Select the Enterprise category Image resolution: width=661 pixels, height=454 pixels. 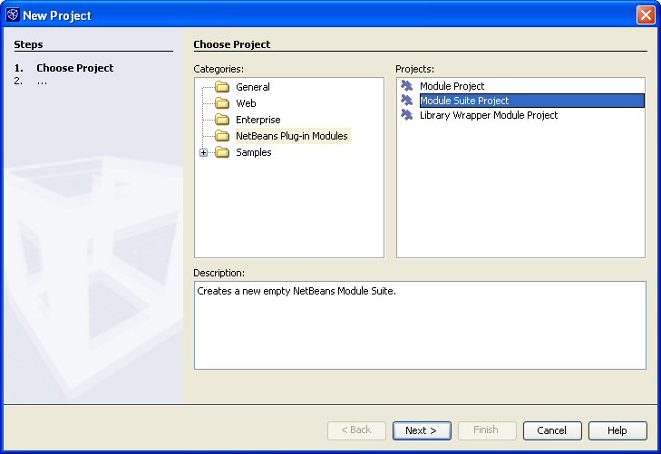point(258,120)
